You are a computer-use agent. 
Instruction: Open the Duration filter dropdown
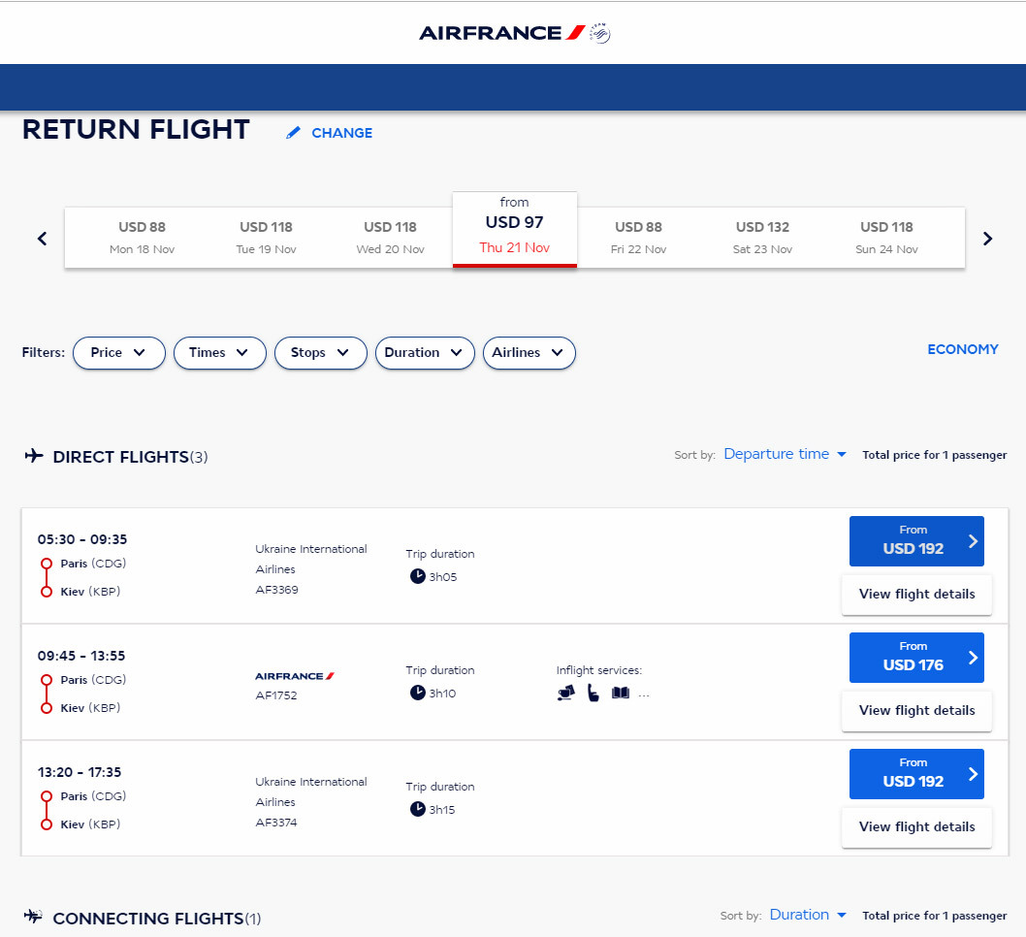coord(425,353)
